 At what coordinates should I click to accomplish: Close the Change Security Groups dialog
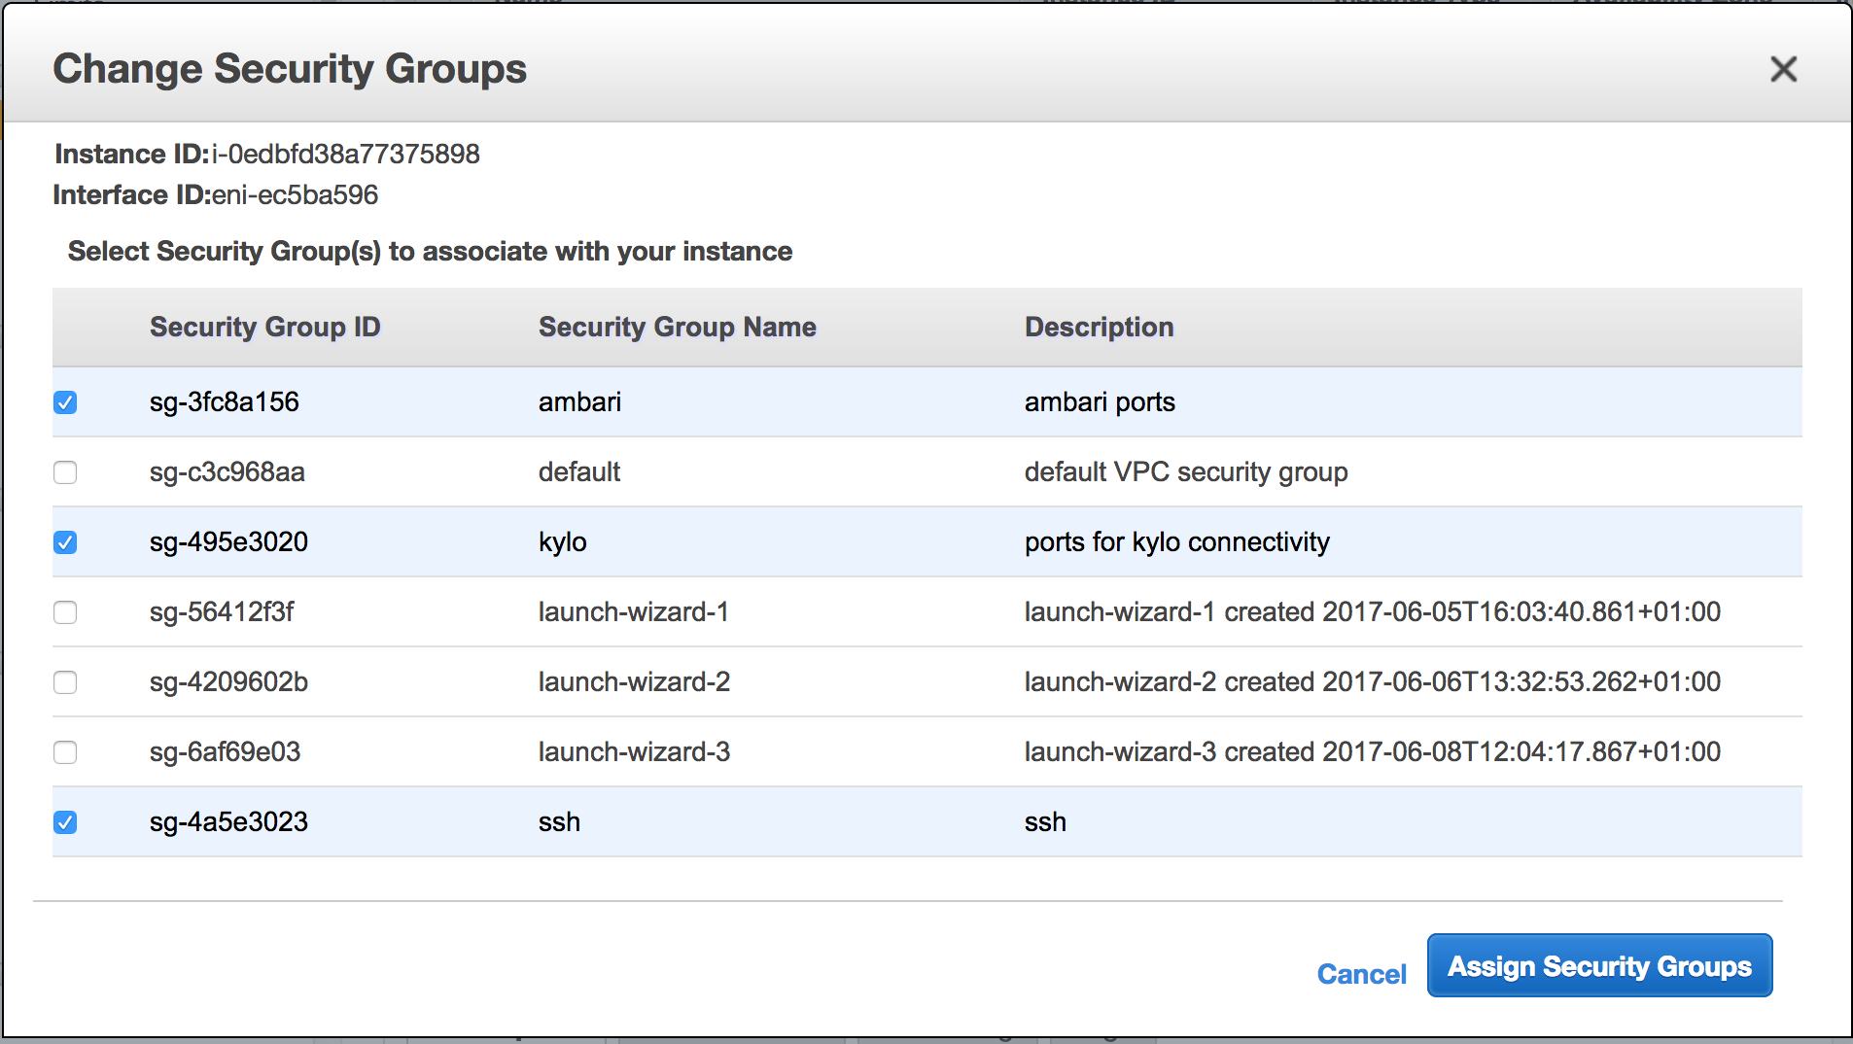(x=1783, y=69)
